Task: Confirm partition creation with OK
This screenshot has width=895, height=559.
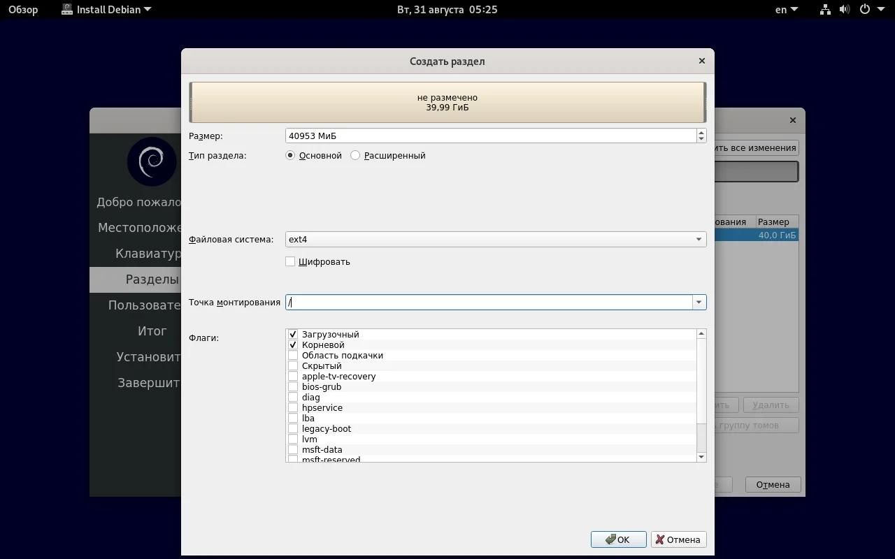Action: click(618, 539)
